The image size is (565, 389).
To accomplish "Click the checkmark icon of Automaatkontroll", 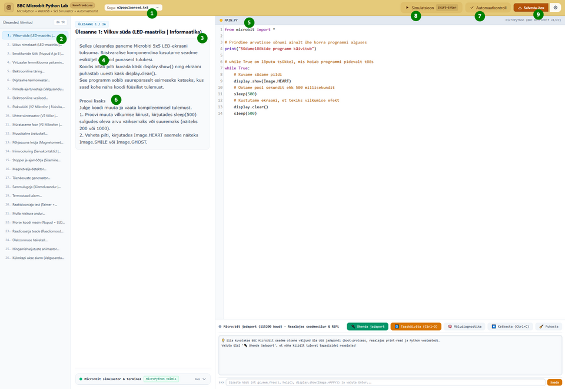I will pos(471,8).
